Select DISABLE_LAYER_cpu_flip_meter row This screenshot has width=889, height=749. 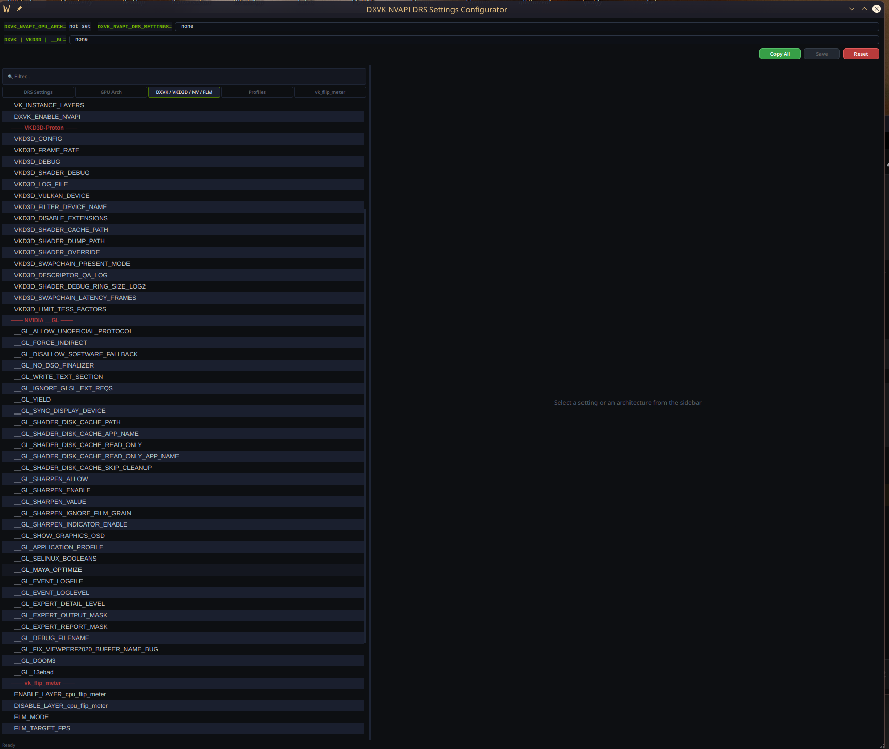(x=183, y=706)
